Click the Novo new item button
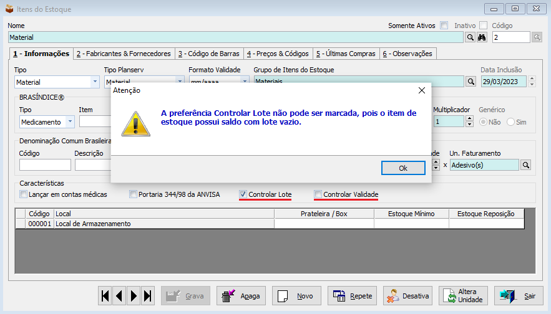Screen dimensions: 551x314 pos(296,296)
